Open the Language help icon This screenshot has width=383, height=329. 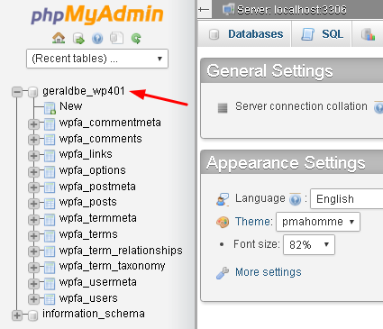pos(295,199)
